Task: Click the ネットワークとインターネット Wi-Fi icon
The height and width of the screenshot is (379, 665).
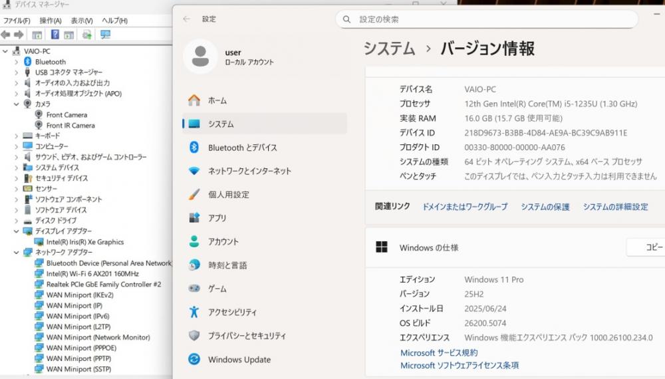Action: point(194,171)
